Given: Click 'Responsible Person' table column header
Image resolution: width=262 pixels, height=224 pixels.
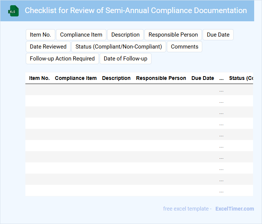Looking at the screenshot, I should pyautogui.click(x=161, y=78).
